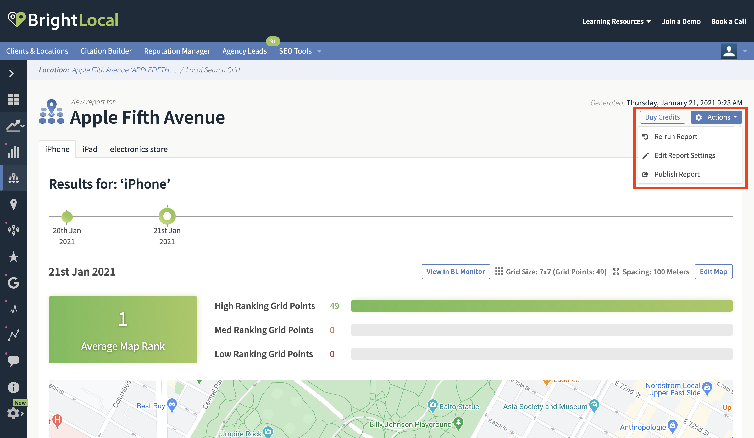The image size is (754, 438).
Task: Open the zigzag trend graph sidebar icon
Action: (13, 335)
